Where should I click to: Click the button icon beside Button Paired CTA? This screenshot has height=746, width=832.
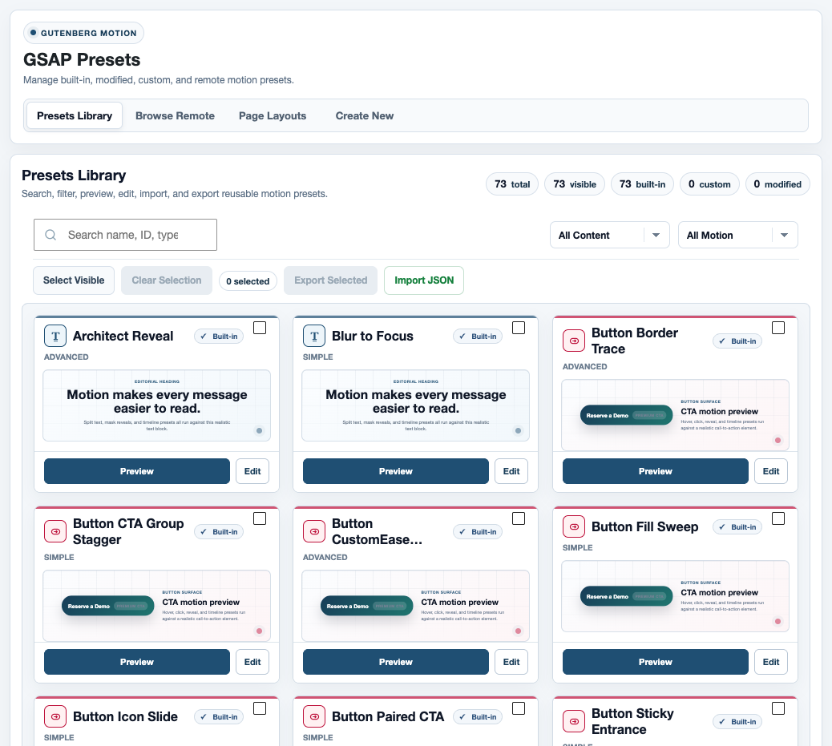click(x=314, y=717)
